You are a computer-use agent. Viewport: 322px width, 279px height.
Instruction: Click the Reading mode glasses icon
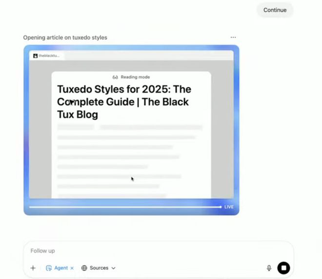pyautogui.click(x=115, y=77)
